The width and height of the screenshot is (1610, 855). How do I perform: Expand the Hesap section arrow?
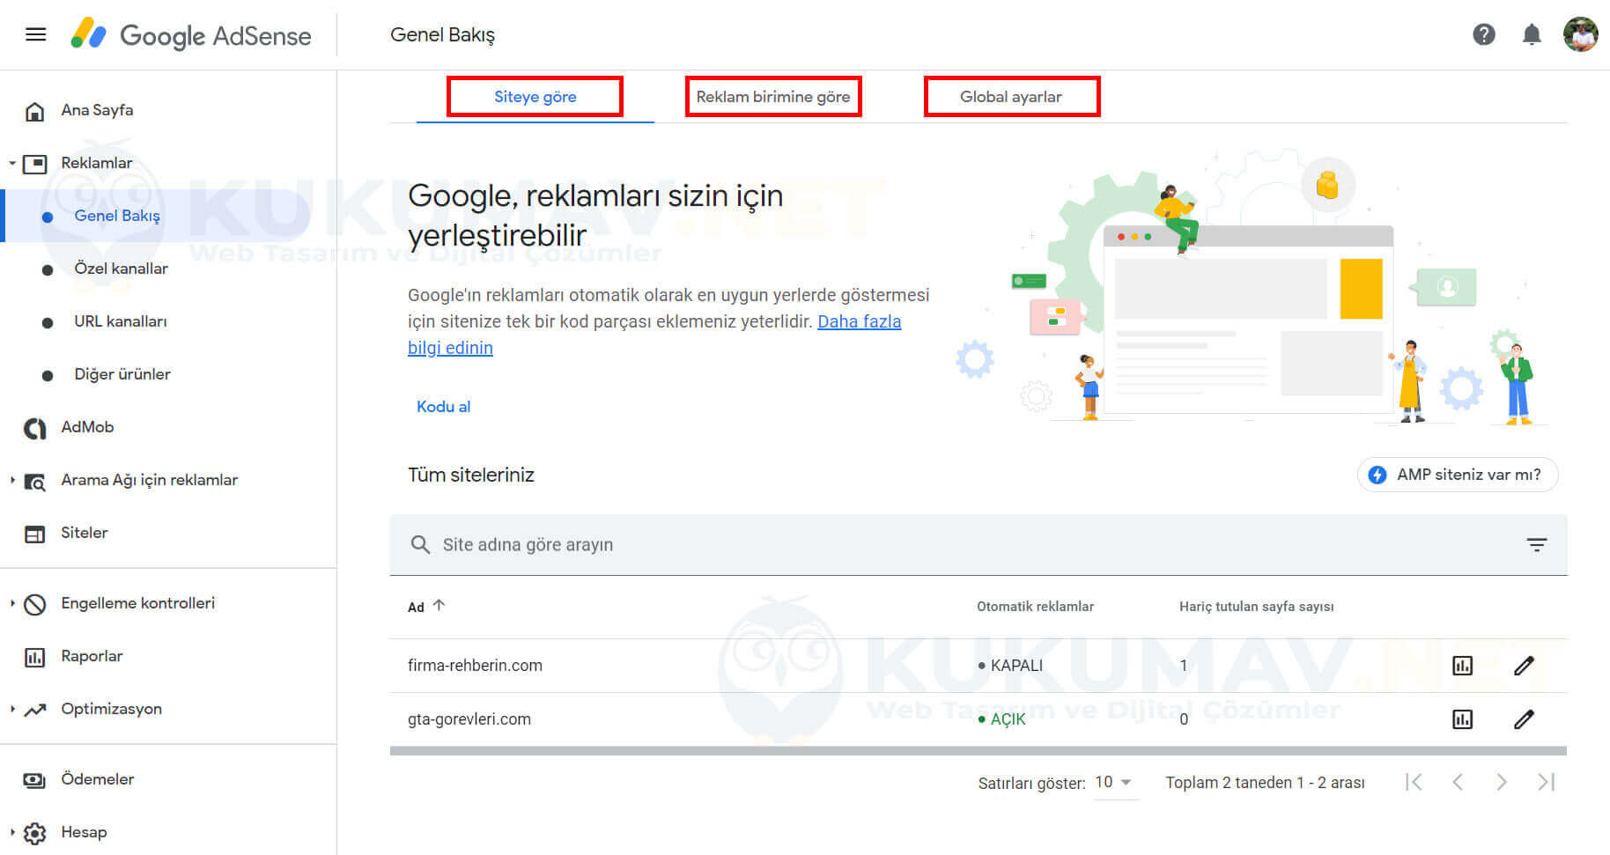point(12,832)
